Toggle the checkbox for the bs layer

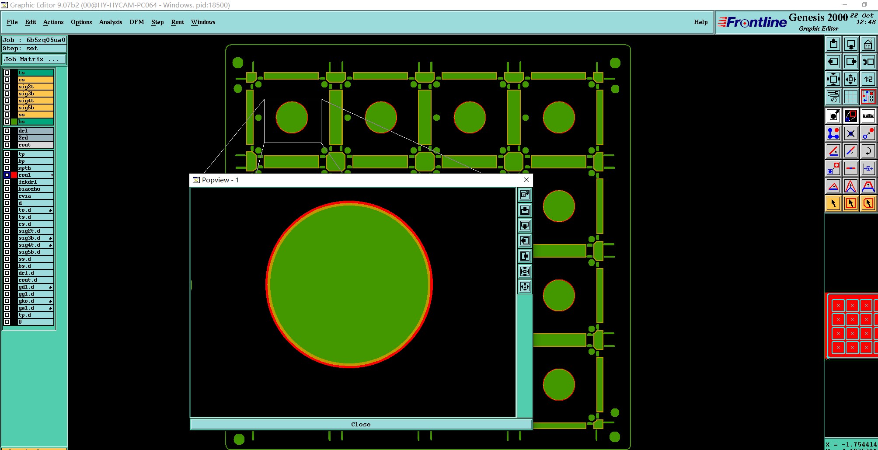pos(7,122)
